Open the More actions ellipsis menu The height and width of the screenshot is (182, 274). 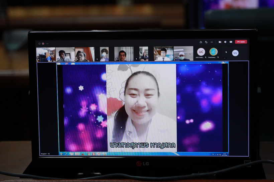(x=212, y=42)
